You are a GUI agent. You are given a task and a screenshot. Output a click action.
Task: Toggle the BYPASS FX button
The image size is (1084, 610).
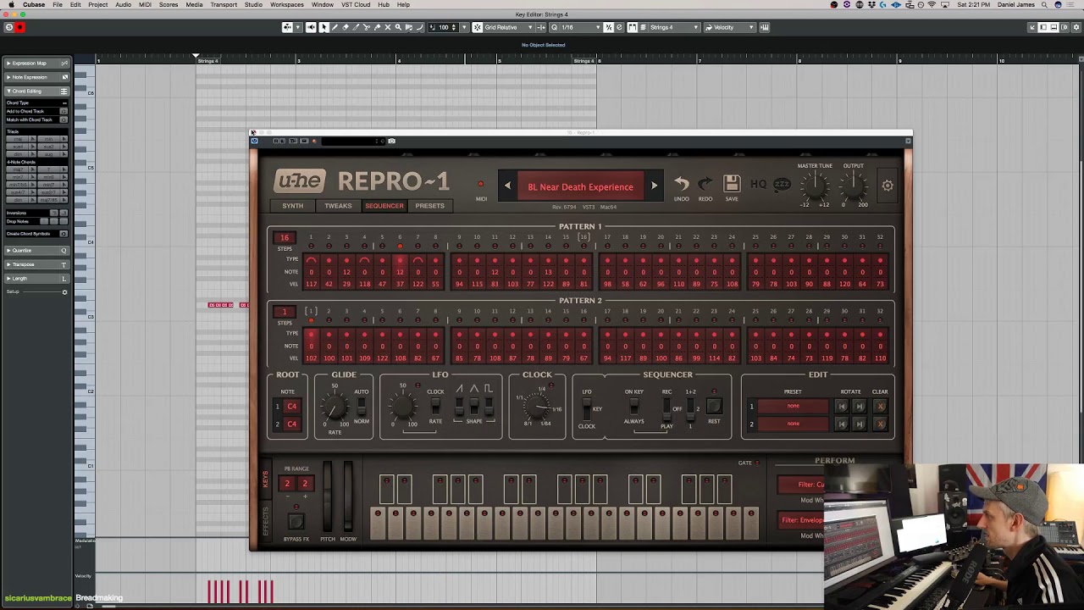coord(296,521)
